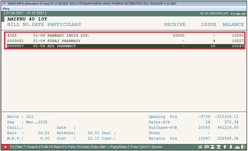Click the balance value 10261
Image resolution: width=248 pixels, height=151 pixels.
tap(238, 36)
